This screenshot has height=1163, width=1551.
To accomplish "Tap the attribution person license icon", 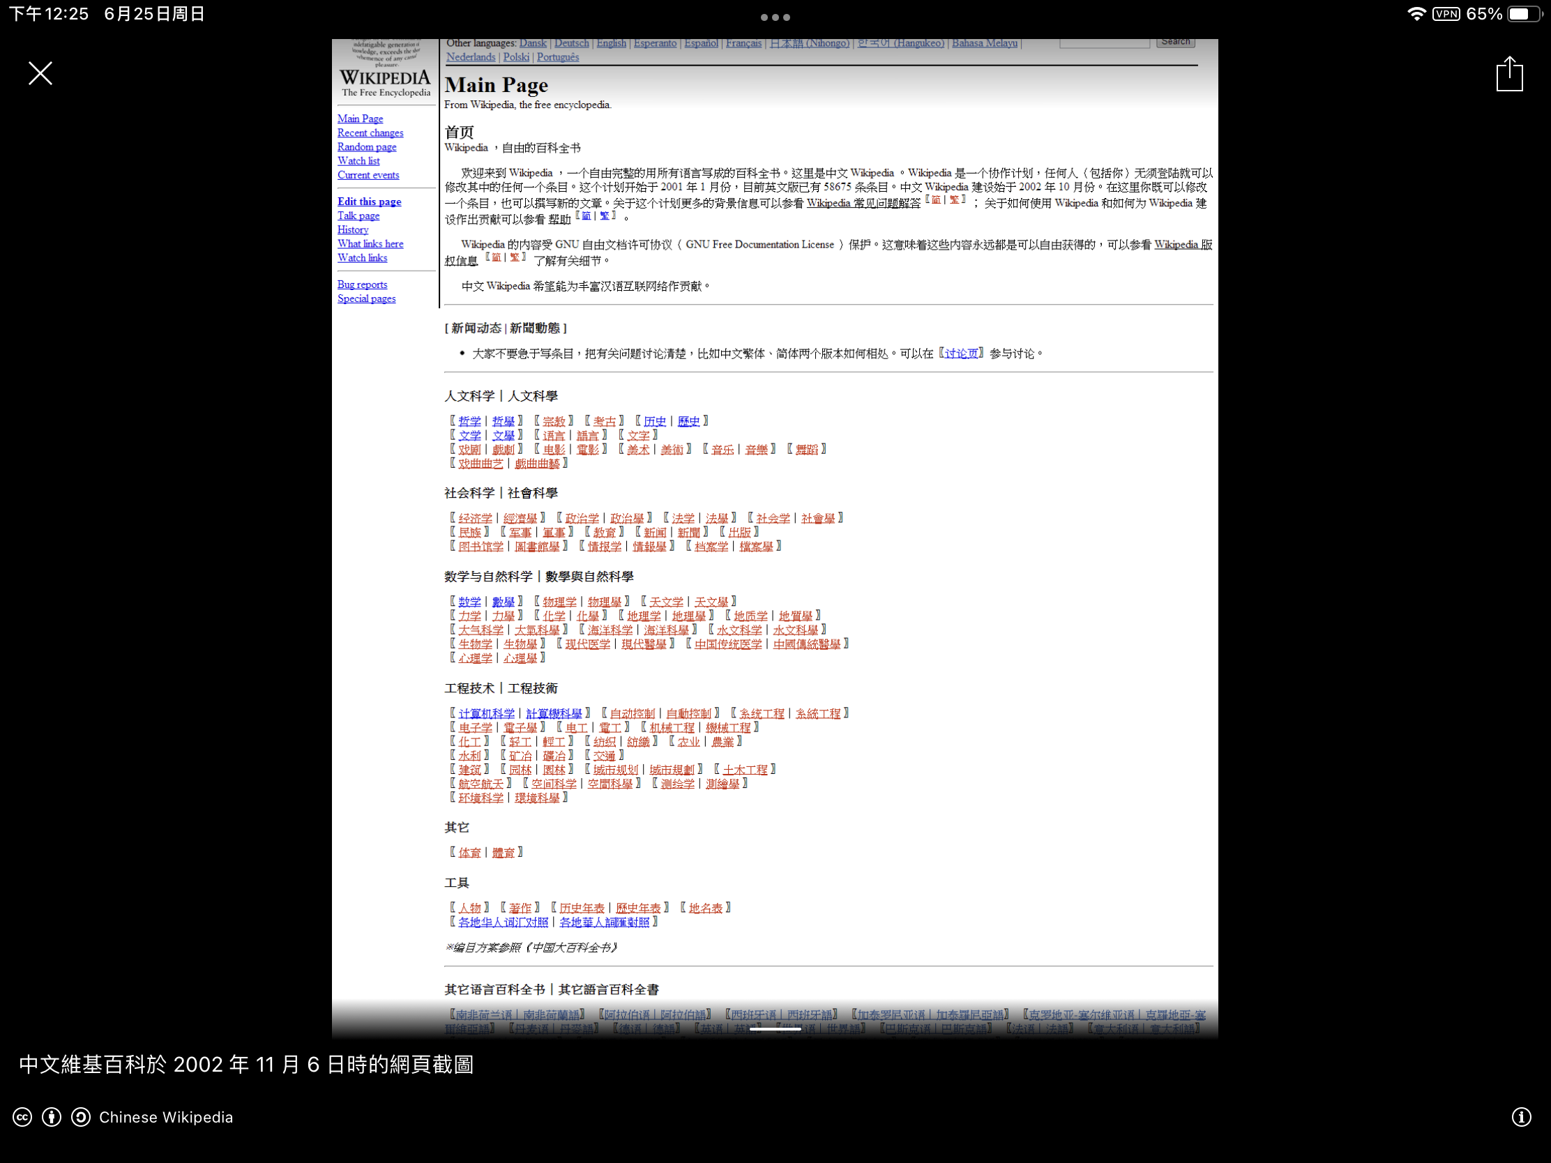I will [52, 1117].
